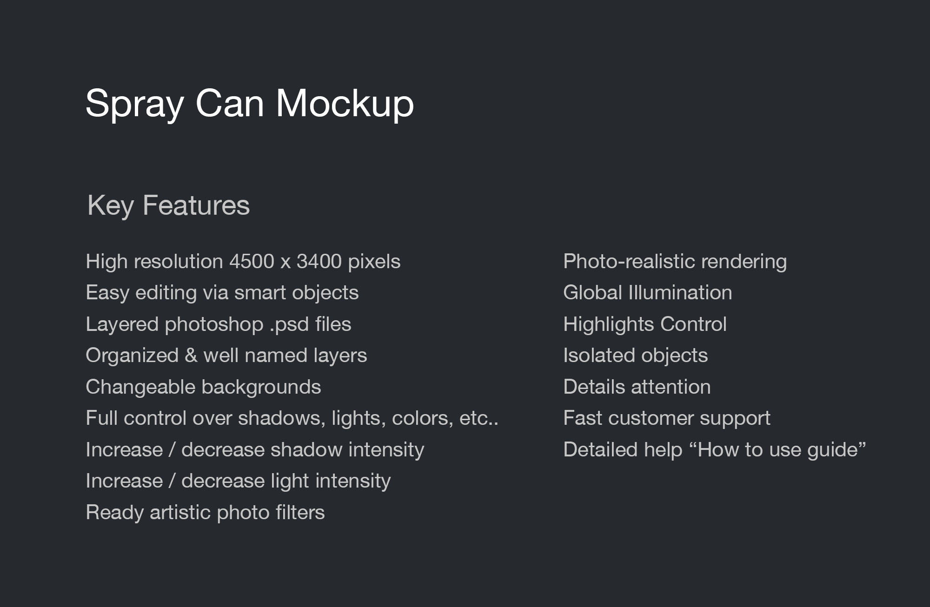Click the Full control over shadows line
Image resolution: width=930 pixels, height=607 pixels.
pyautogui.click(x=292, y=418)
